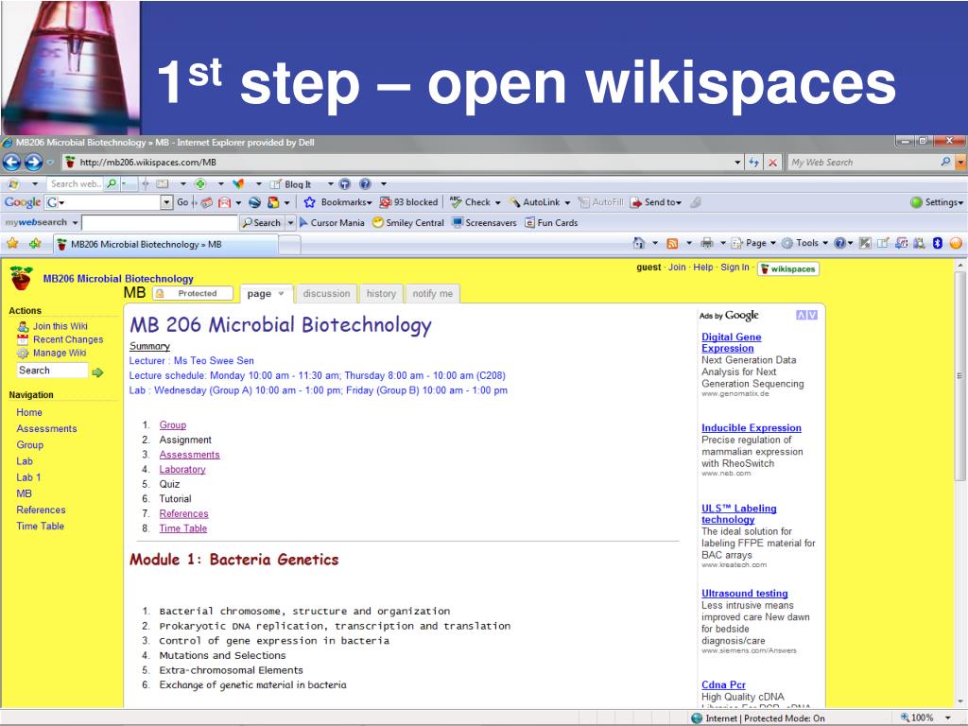This screenshot has height=726, width=968.
Task: Open the Manage Wiki link
Action: tap(60, 354)
